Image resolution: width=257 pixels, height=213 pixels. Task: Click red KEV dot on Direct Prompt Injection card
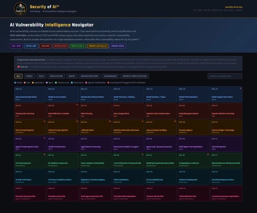44,121
